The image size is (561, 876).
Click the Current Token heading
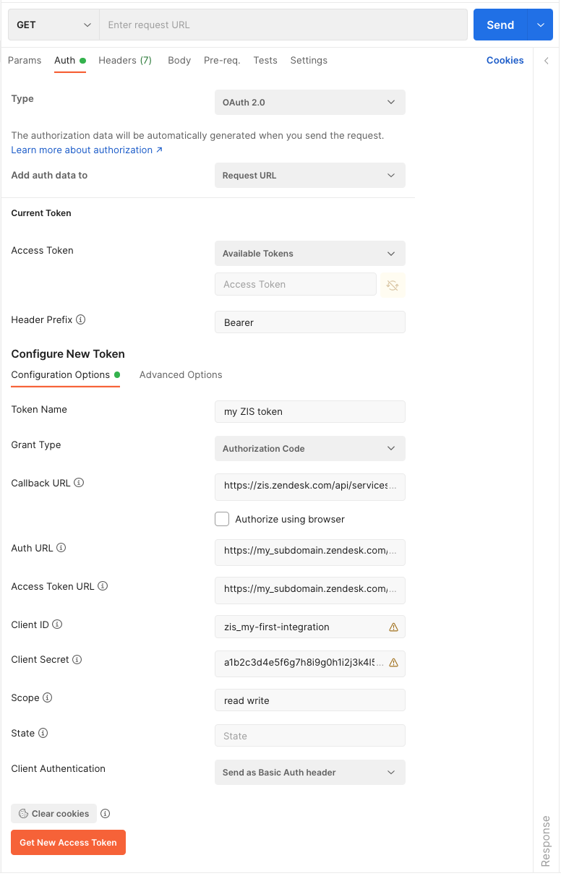coord(41,213)
